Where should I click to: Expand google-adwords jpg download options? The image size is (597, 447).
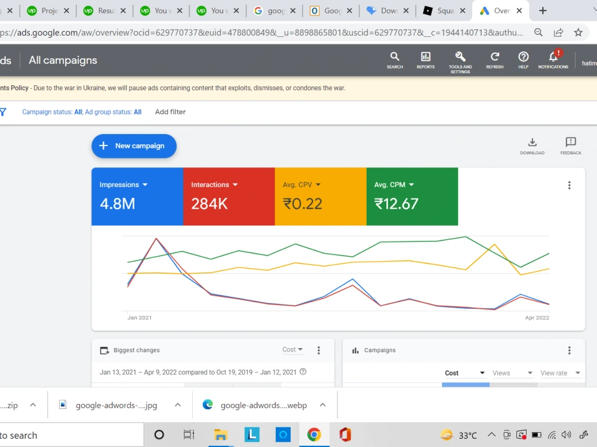178,405
